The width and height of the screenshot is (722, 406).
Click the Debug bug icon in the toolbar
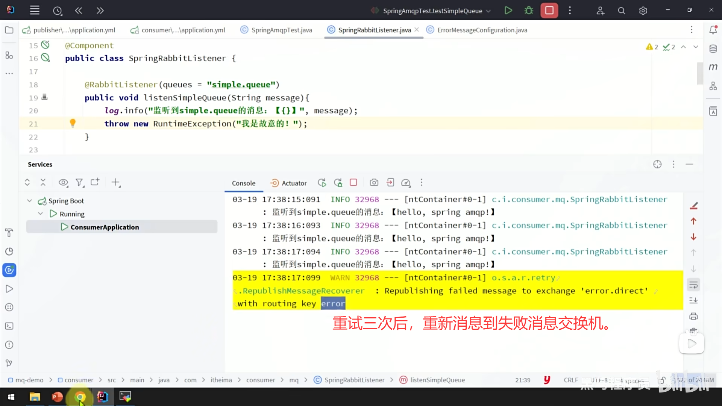point(529,11)
